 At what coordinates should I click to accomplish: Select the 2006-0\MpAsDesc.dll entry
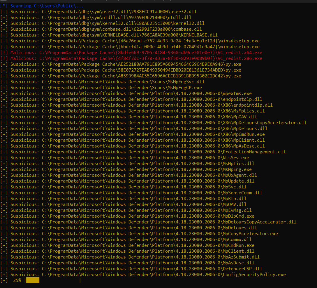(127, 263)
